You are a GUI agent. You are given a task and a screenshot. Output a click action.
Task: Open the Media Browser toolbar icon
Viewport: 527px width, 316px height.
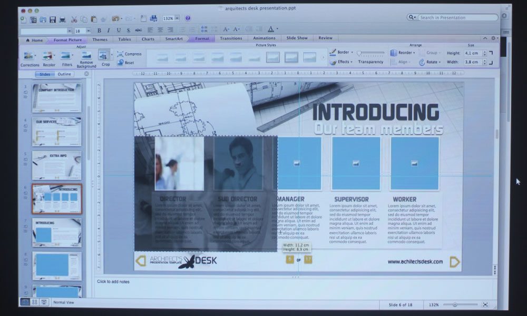coord(153,18)
